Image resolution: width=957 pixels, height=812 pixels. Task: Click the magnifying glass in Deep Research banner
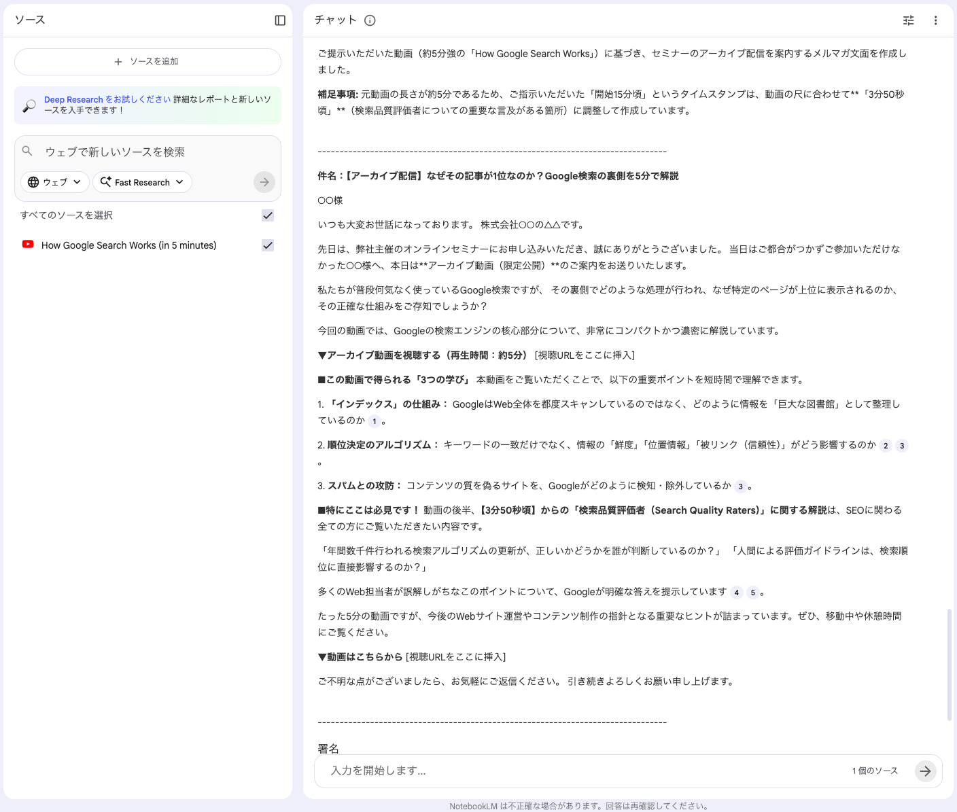27,105
